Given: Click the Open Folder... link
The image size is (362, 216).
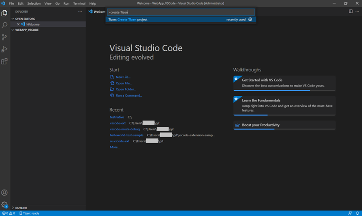Looking at the screenshot, I should pyautogui.click(x=126, y=89).
